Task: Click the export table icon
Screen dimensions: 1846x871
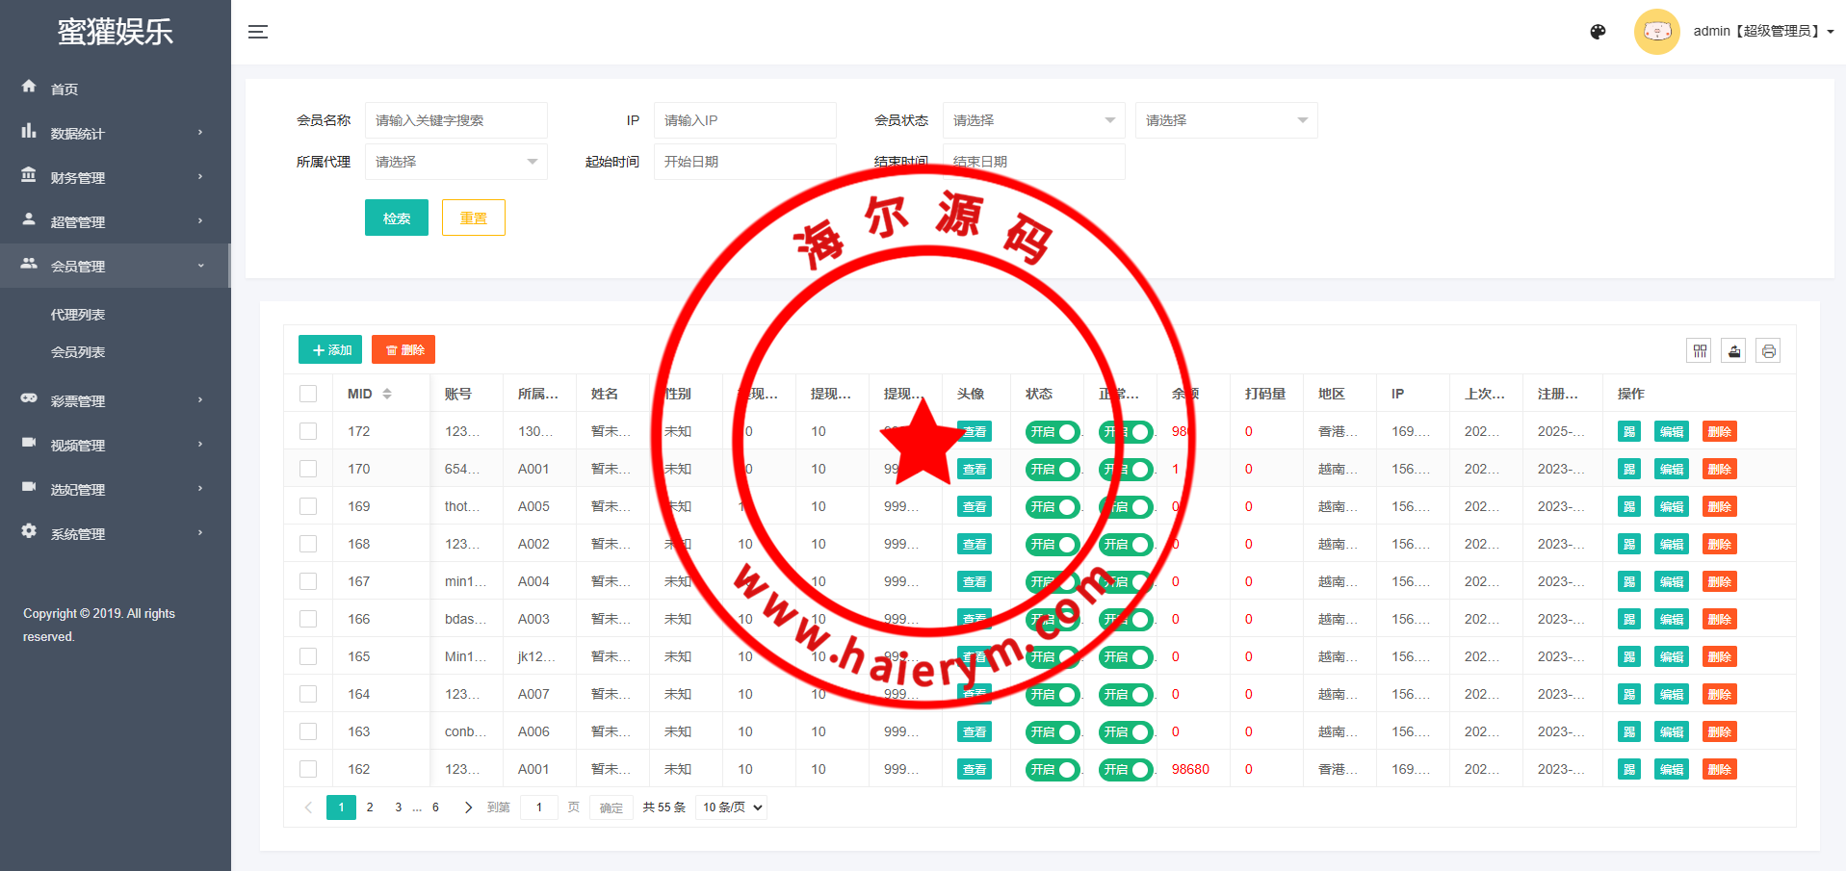Action: point(1733,350)
